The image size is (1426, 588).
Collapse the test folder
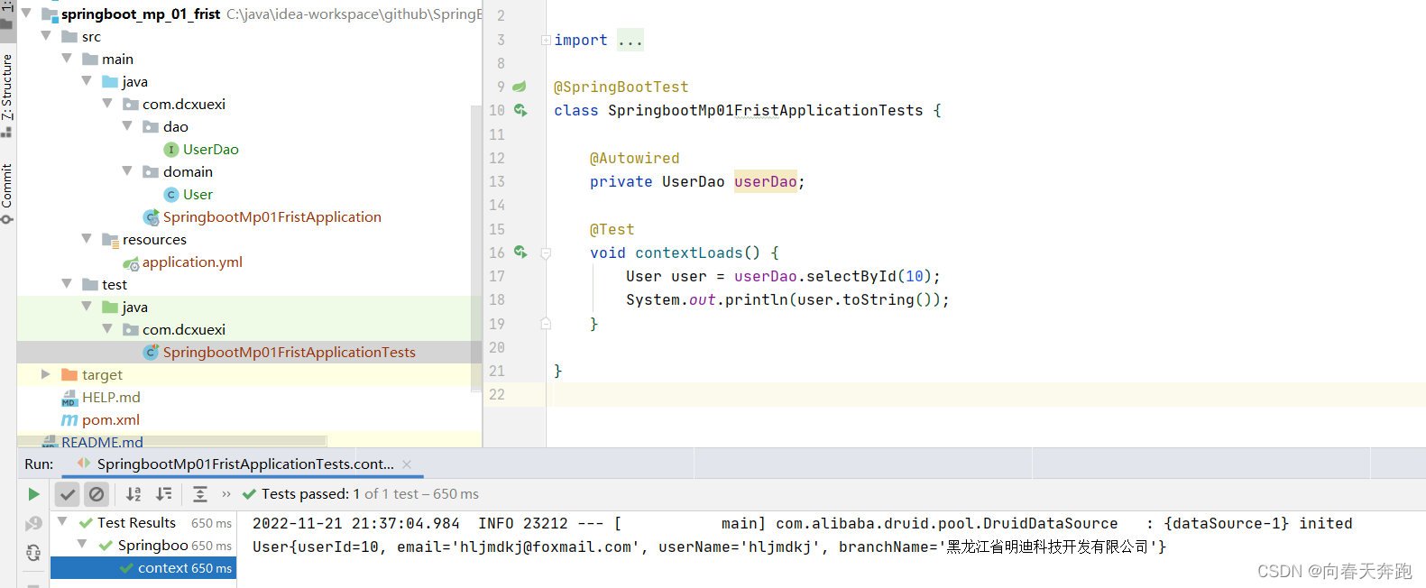coord(67,283)
